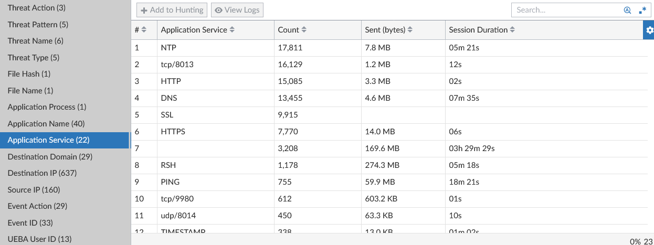Sort by Count column arrows
The height and width of the screenshot is (245, 654).
[304, 30]
